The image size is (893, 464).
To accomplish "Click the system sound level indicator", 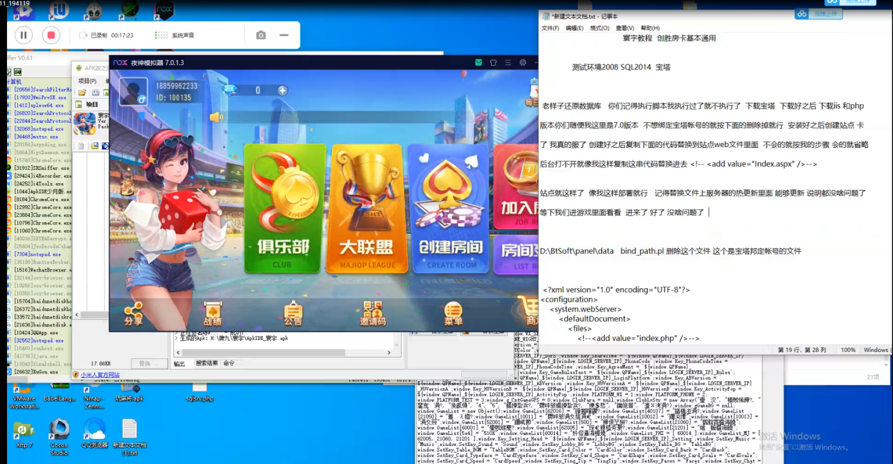I will [x=162, y=35].
